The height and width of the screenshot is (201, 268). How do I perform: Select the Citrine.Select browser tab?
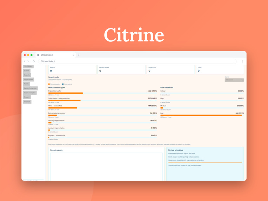pos(55,55)
